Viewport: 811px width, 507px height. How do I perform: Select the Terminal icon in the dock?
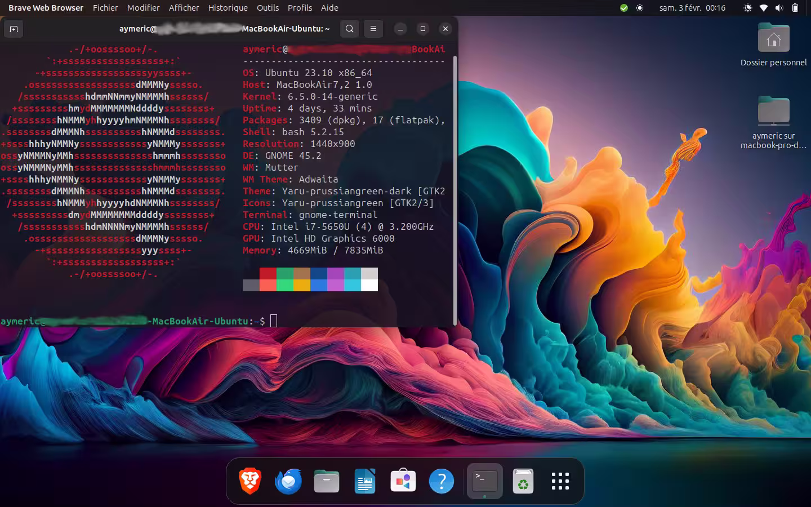click(x=485, y=481)
